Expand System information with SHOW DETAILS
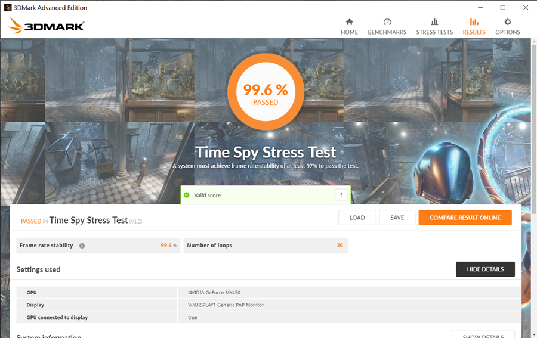537x338 pixels. click(483, 334)
